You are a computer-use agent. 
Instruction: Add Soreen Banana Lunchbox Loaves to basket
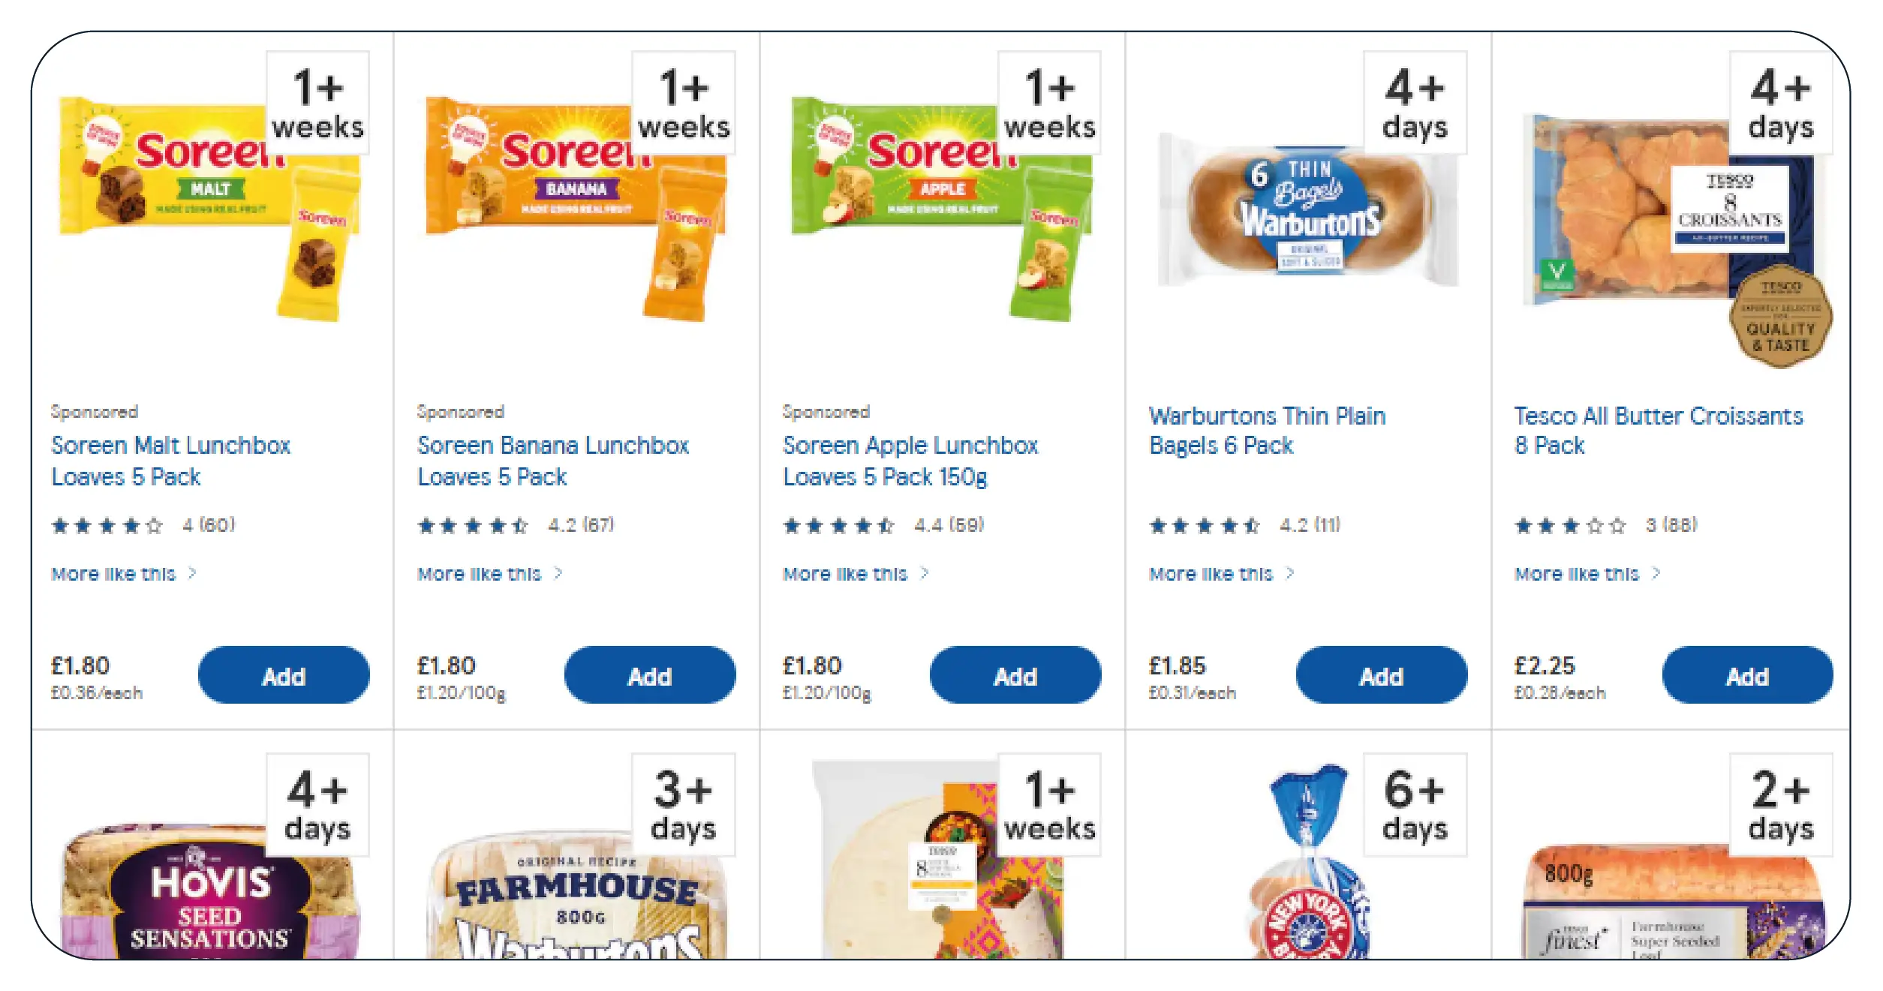click(649, 675)
